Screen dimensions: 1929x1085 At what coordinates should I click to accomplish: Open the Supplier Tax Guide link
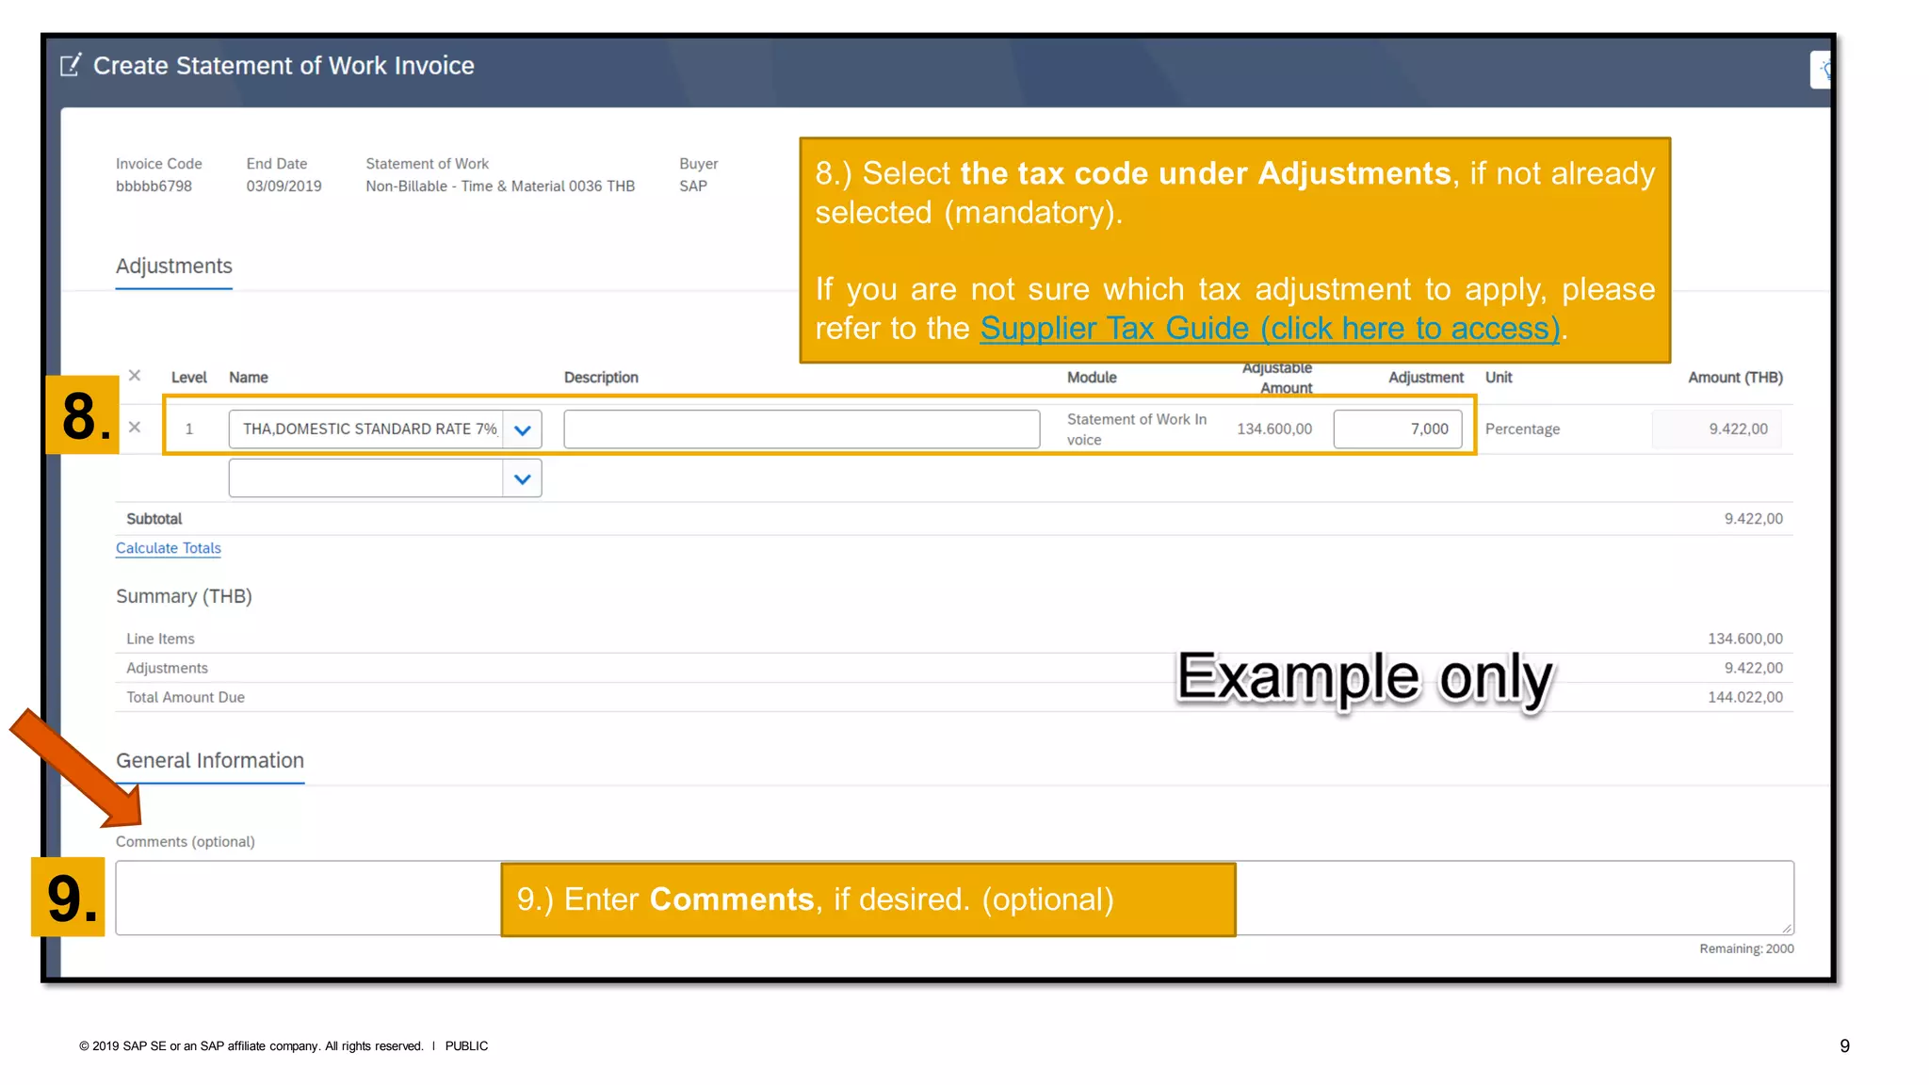click(x=1269, y=329)
